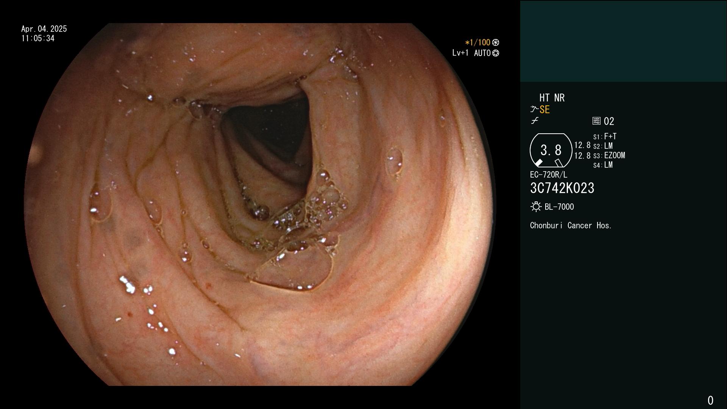Click the light source sun icon
The image size is (727, 409).
click(536, 207)
